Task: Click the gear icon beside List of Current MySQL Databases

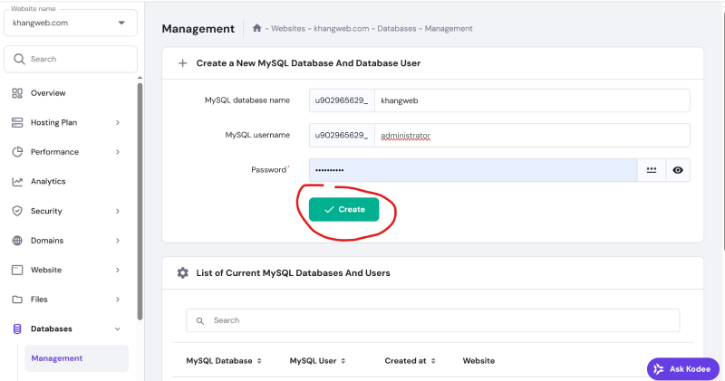Action: click(x=183, y=273)
